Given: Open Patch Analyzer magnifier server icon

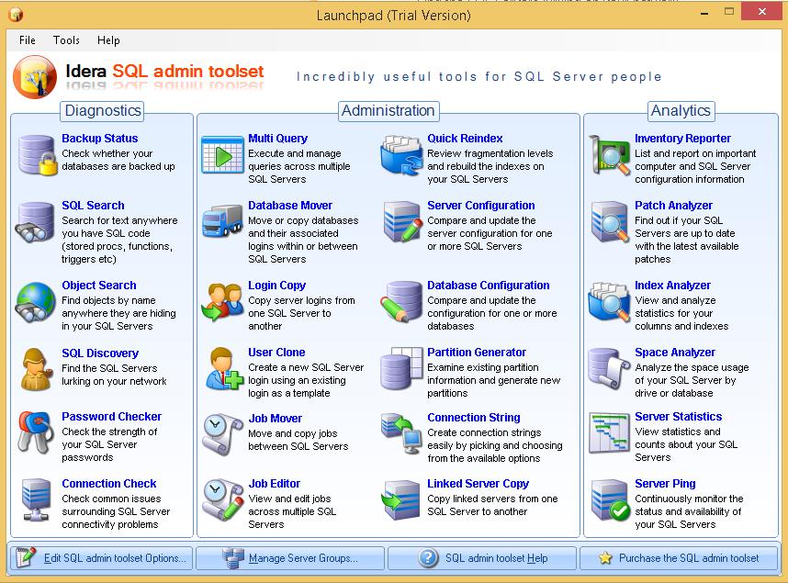Looking at the screenshot, I should click(610, 222).
